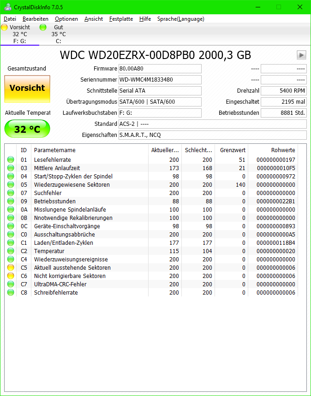This screenshot has width=311, height=396.
Task: Click the CrystalDiskInfo app icon in title bar
Action: pos(7,7)
